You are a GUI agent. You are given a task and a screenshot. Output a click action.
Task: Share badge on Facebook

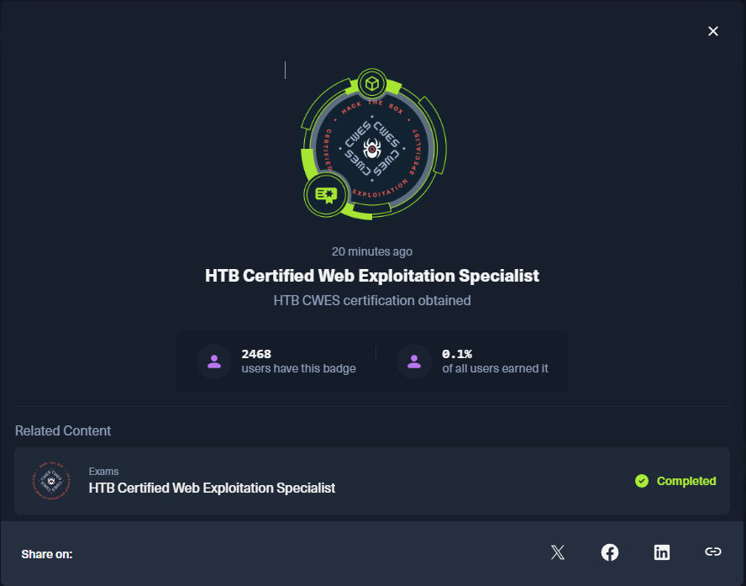click(609, 552)
